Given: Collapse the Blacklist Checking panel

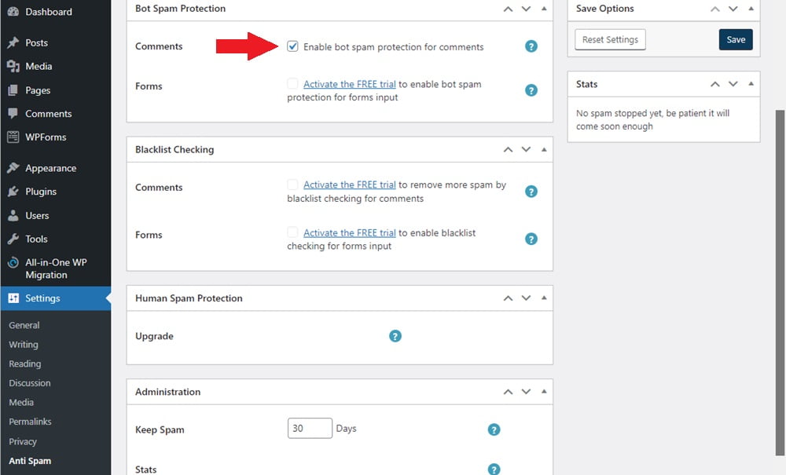Looking at the screenshot, I should tap(544, 149).
